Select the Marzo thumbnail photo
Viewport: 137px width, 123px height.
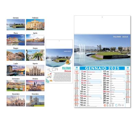(x=16, y=40)
